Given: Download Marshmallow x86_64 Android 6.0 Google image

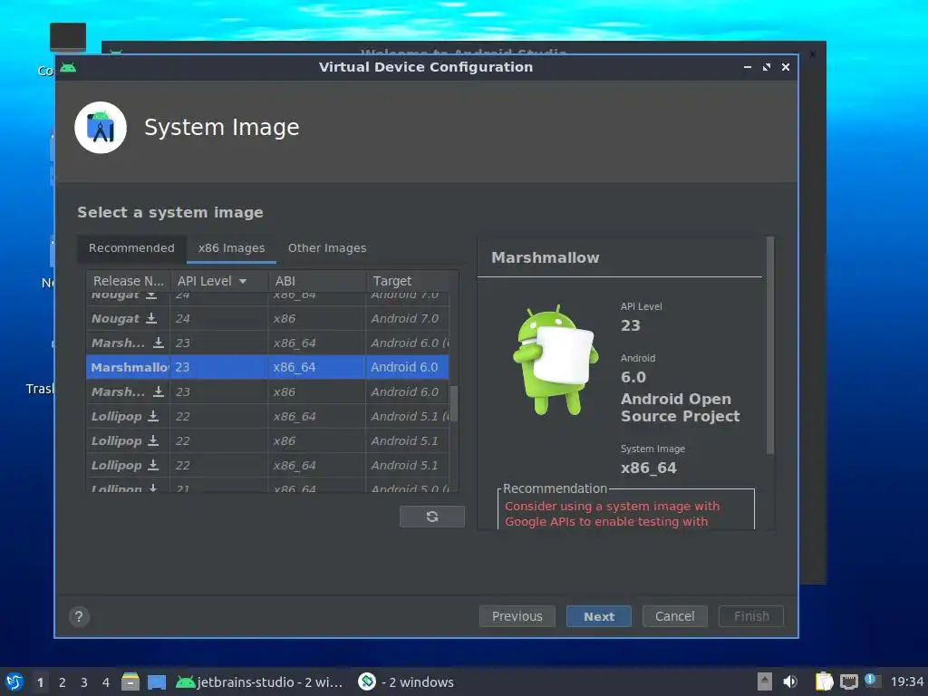Looking at the screenshot, I should [x=158, y=343].
